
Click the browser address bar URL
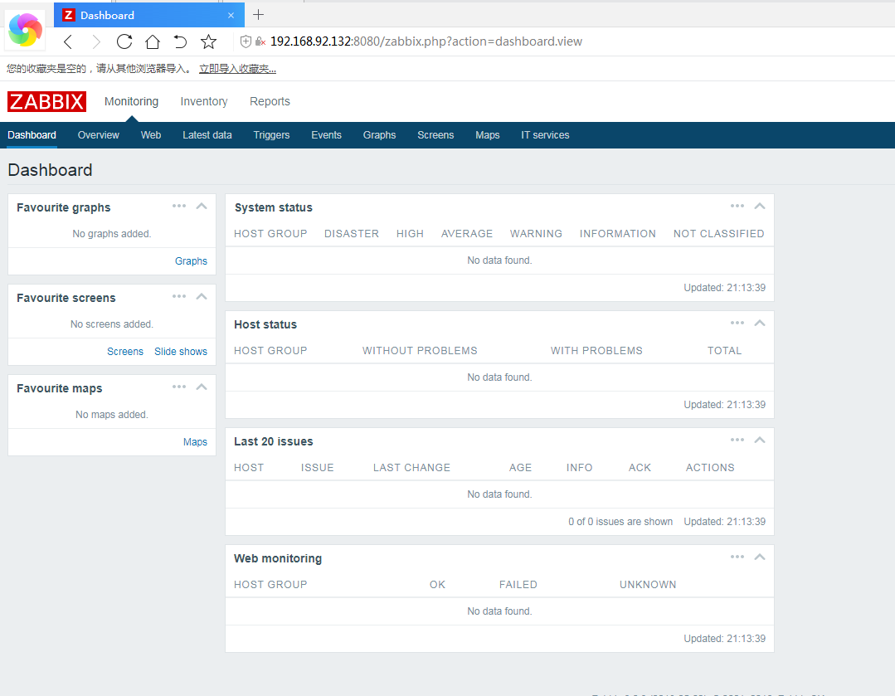click(426, 41)
